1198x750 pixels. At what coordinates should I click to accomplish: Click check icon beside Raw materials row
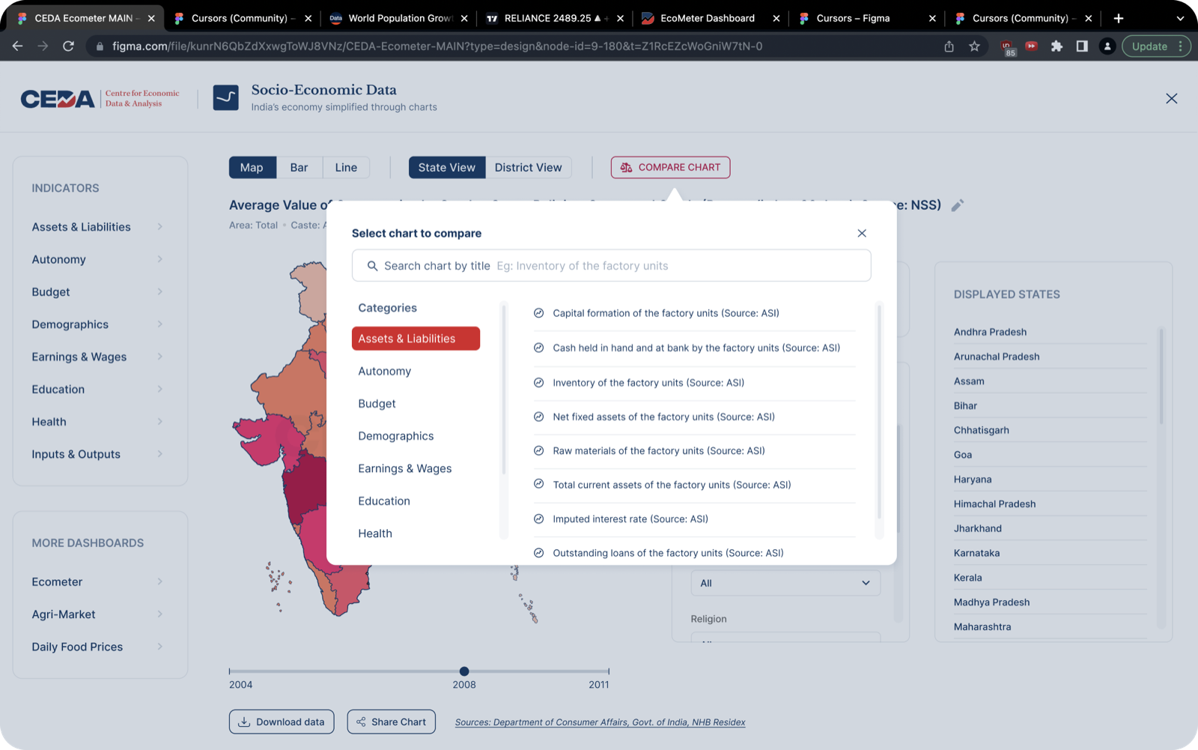(x=538, y=450)
